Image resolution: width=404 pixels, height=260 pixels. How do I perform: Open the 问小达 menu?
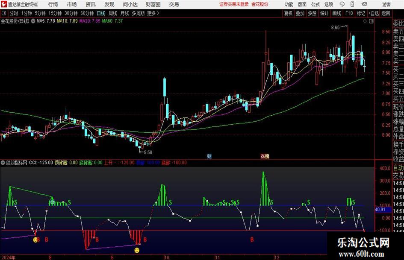pos(130,4)
